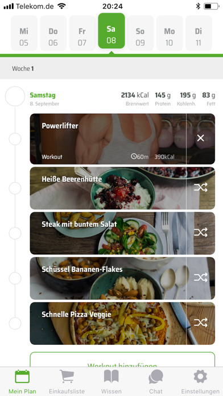The width and height of the screenshot is (223, 396).
Task: Shuffle the Schnelle Pizza Veggie meal
Action: pos(200,323)
